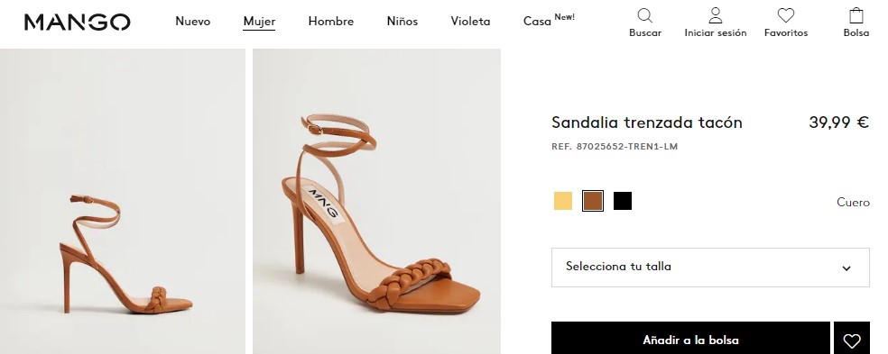Go to Niños category
888x354 pixels.
[402, 22]
